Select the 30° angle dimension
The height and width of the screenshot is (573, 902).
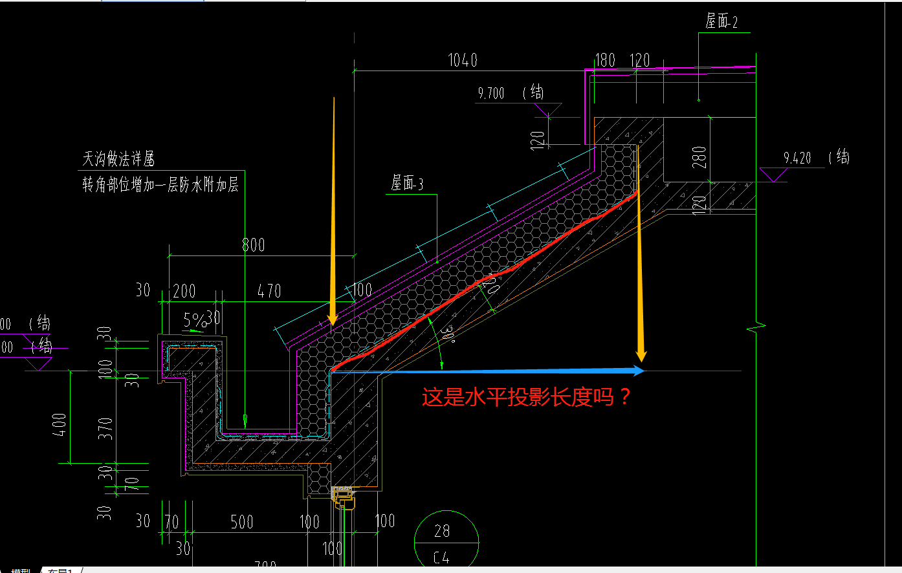pyautogui.click(x=447, y=334)
